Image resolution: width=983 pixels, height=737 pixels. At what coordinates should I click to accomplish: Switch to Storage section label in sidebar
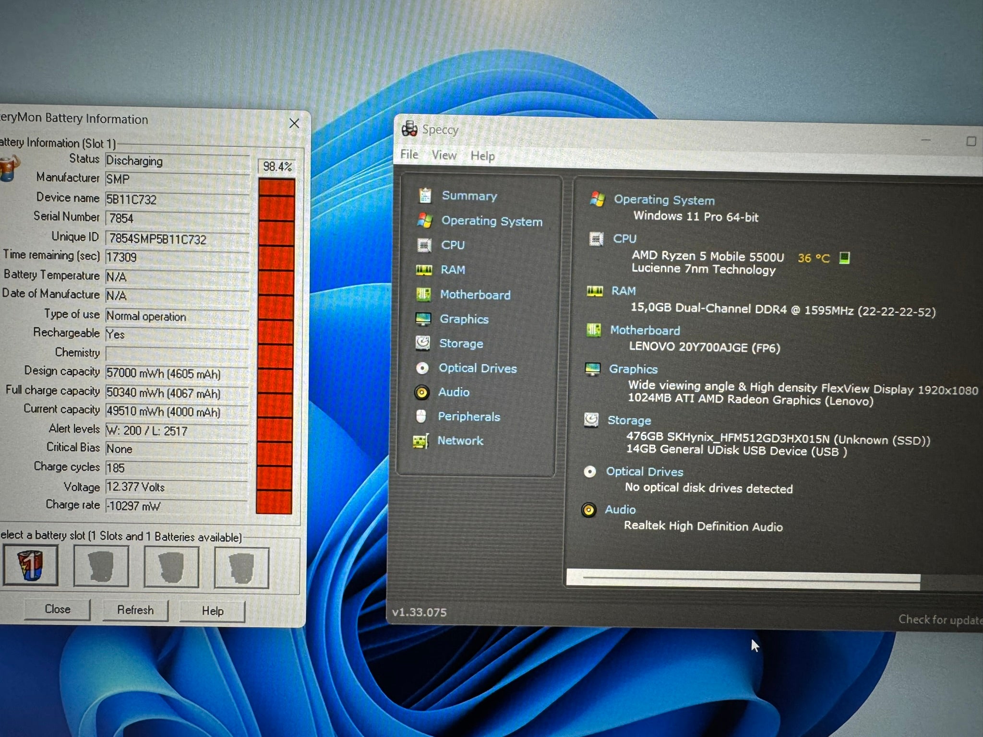pos(461,344)
